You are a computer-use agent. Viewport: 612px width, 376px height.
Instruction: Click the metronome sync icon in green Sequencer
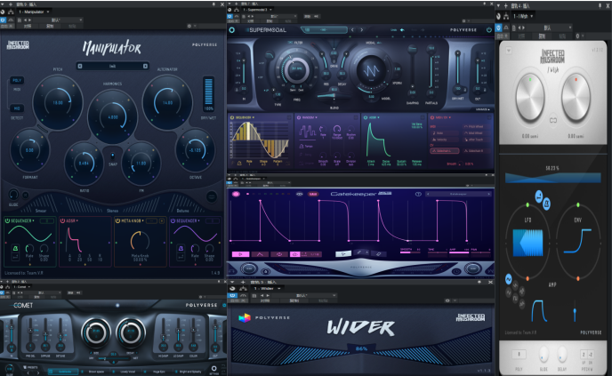click(16, 249)
